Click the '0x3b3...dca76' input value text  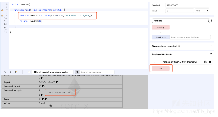(x=47, y=82)
